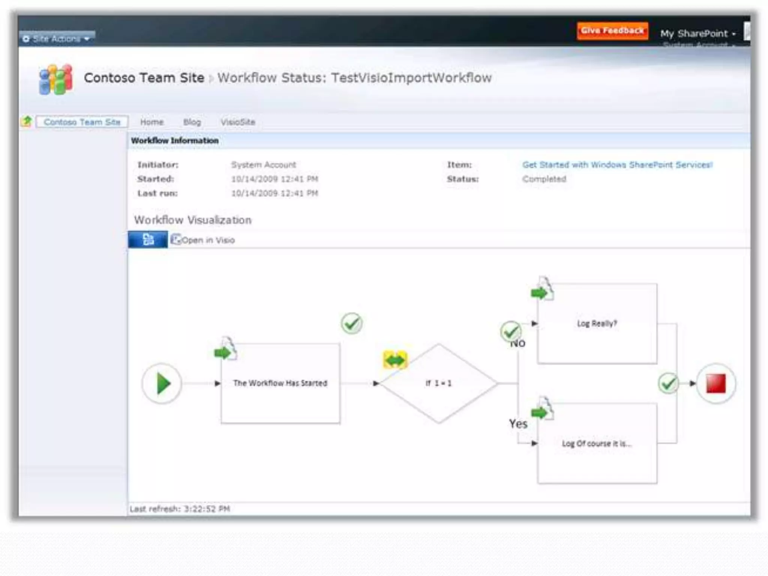Switch to the VisioSite tab

(x=238, y=122)
